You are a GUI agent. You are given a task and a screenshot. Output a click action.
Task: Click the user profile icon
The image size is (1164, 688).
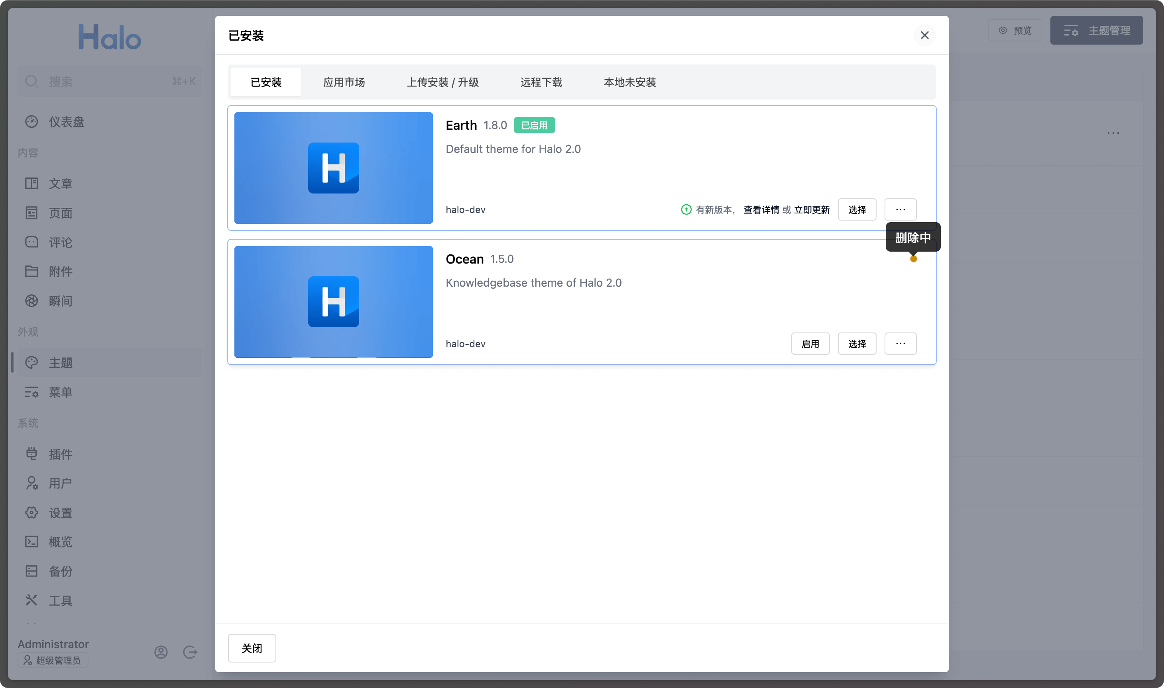click(161, 652)
